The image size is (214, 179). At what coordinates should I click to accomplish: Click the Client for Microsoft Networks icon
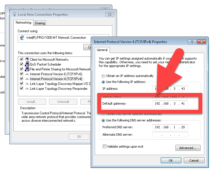click(27, 60)
